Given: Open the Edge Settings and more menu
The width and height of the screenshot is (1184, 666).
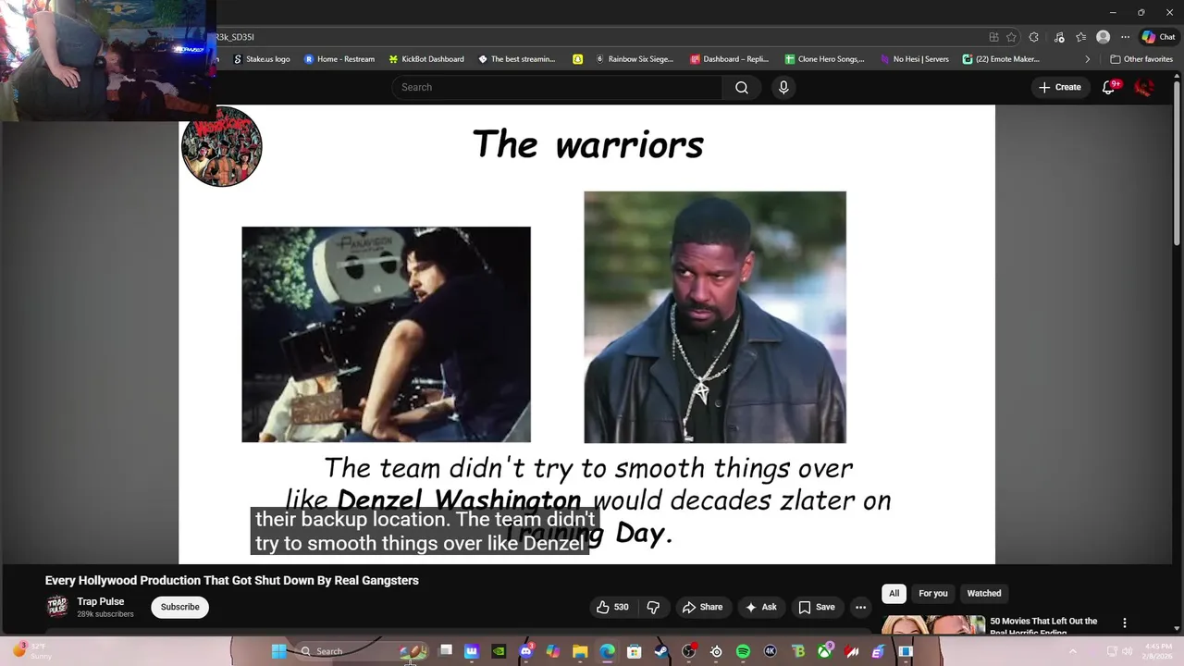Looking at the screenshot, I should 1125,37.
